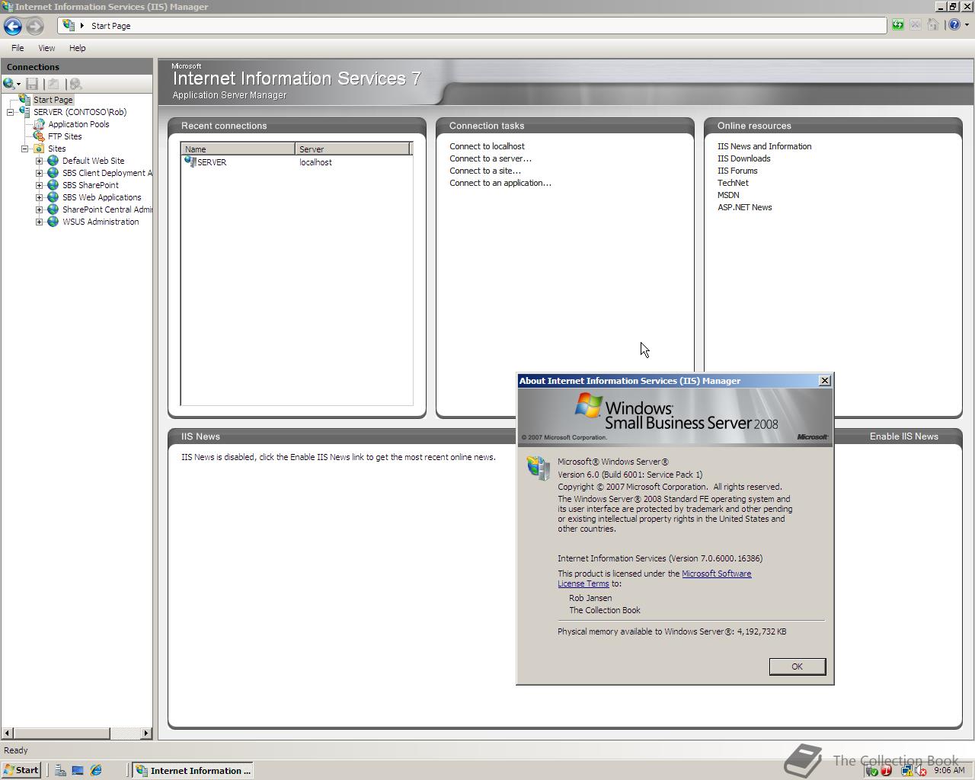The width and height of the screenshot is (975, 780).
Task: Open the View menu
Action: tap(46, 48)
